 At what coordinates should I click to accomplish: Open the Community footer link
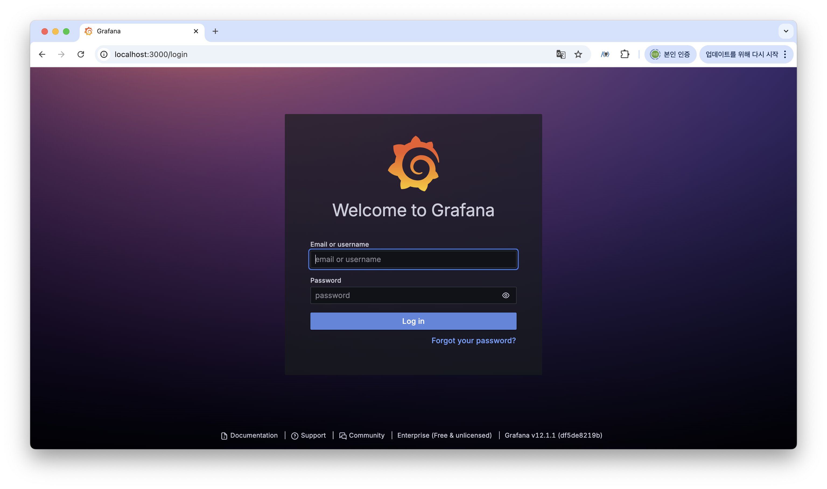point(362,435)
